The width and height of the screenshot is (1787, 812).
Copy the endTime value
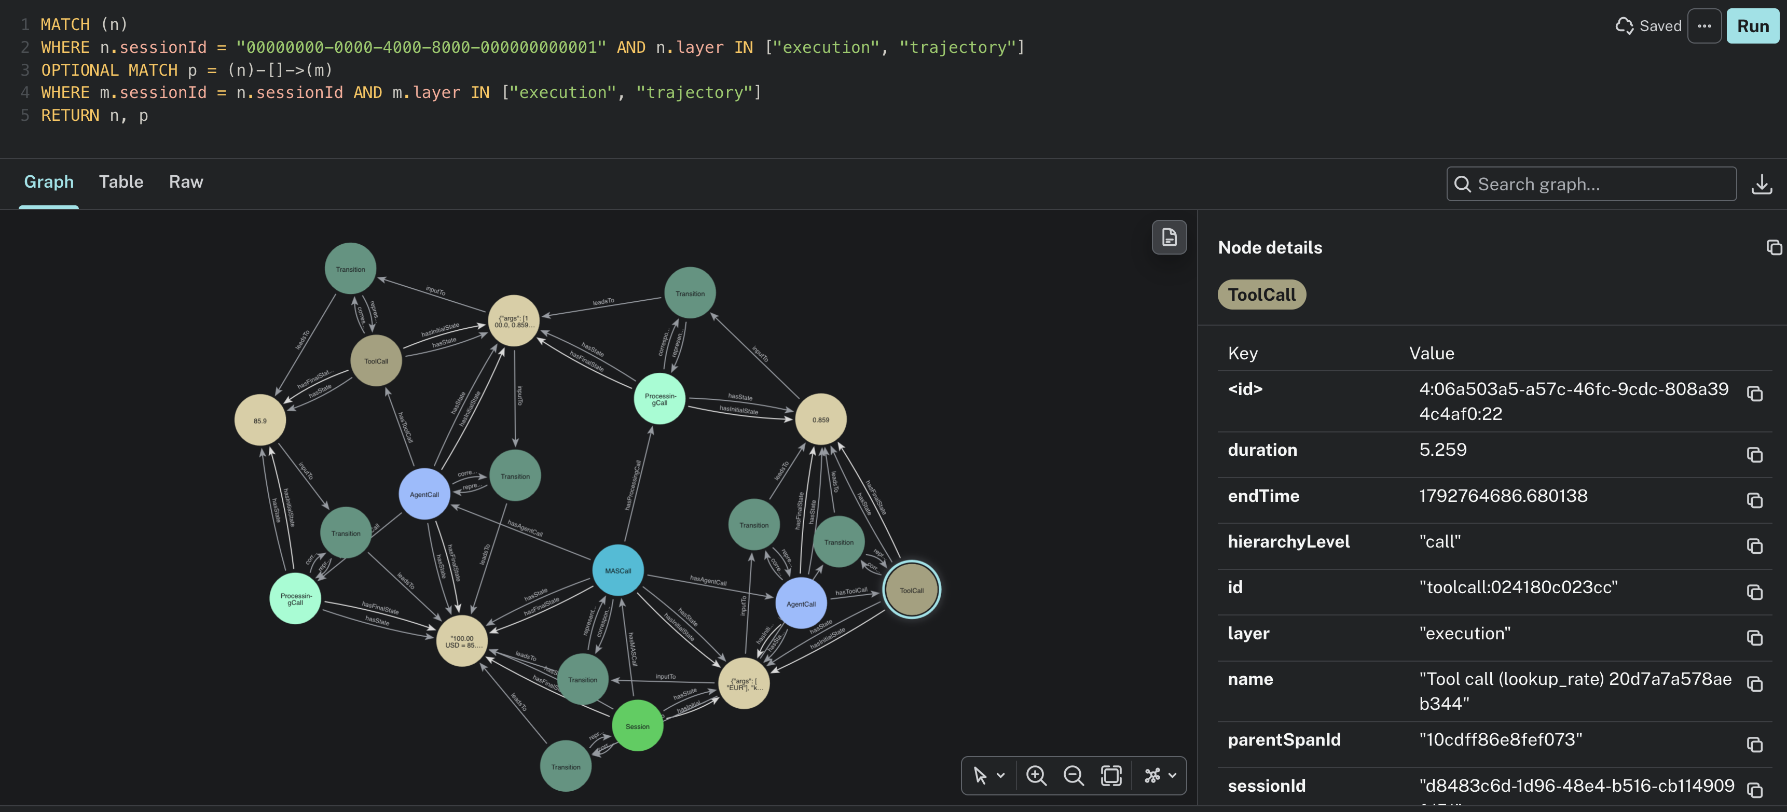(1754, 501)
